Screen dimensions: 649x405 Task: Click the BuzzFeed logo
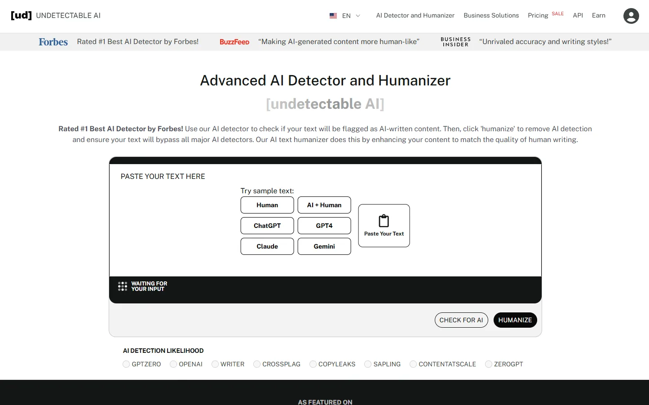tap(234, 41)
